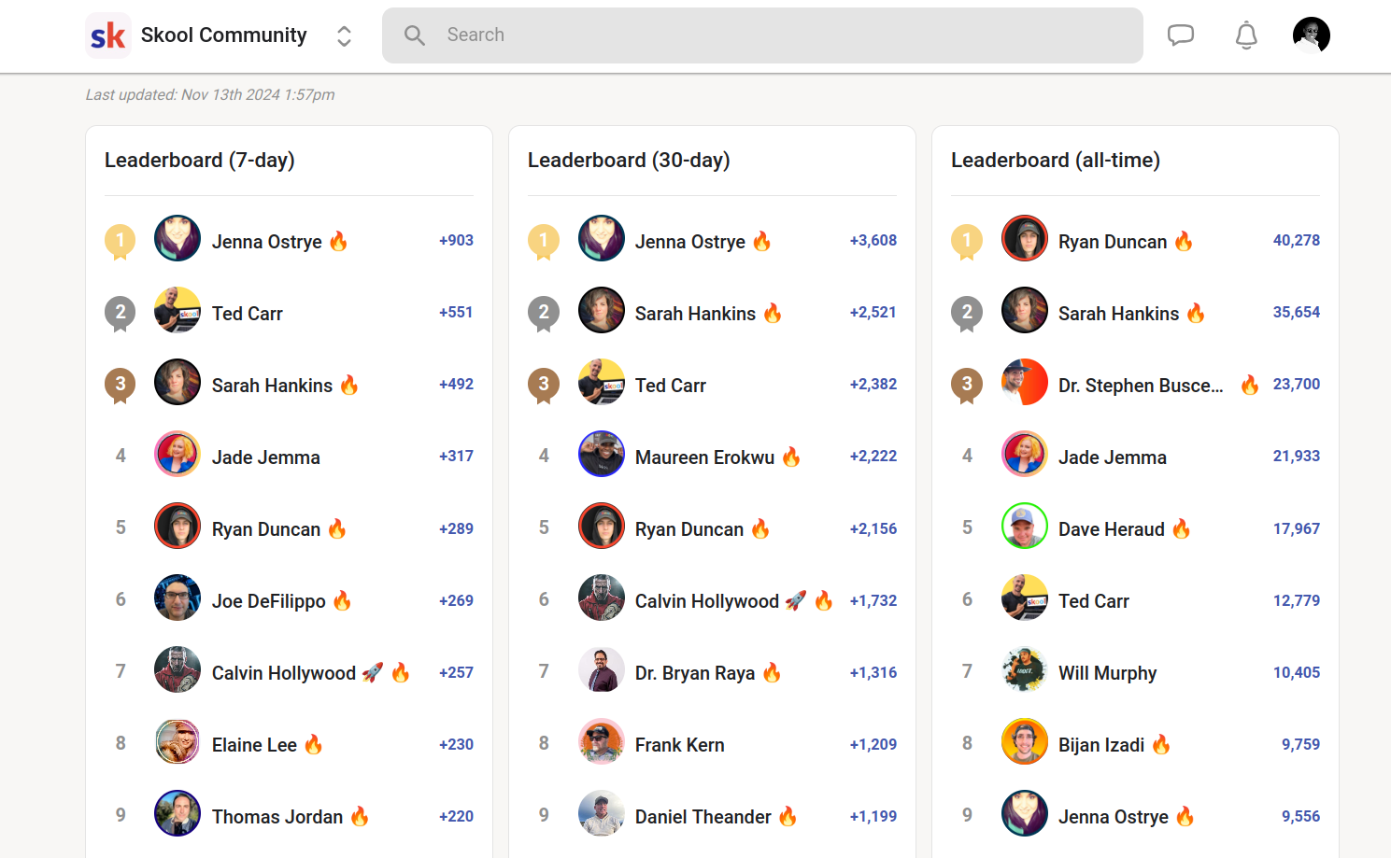This screenshot has width=1391, height=858.
Task: Open Elaine Lee profile link
Action: click(x=254, y=745)
